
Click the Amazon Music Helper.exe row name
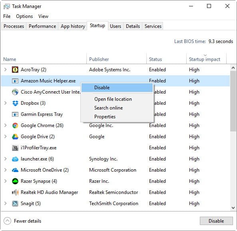point(48,81)
